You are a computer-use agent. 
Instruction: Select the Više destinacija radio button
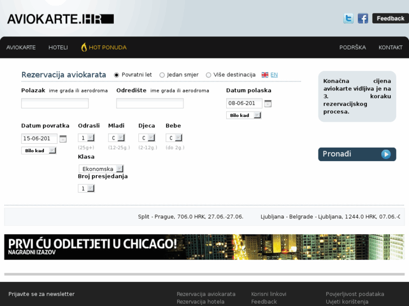[x=208, y=75]
